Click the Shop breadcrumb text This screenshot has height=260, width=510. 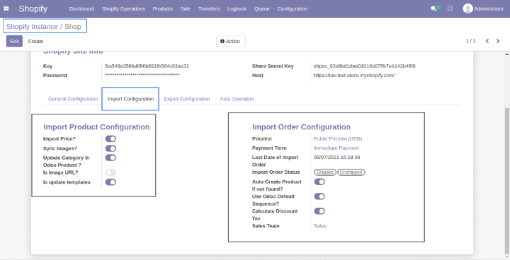pyautogui.click(x=73, y=27)
